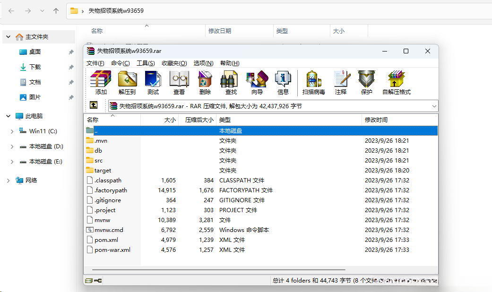Viewport: 492px width, 292px height.
Task: Open the Options (选项) menu
Action: 203,63
